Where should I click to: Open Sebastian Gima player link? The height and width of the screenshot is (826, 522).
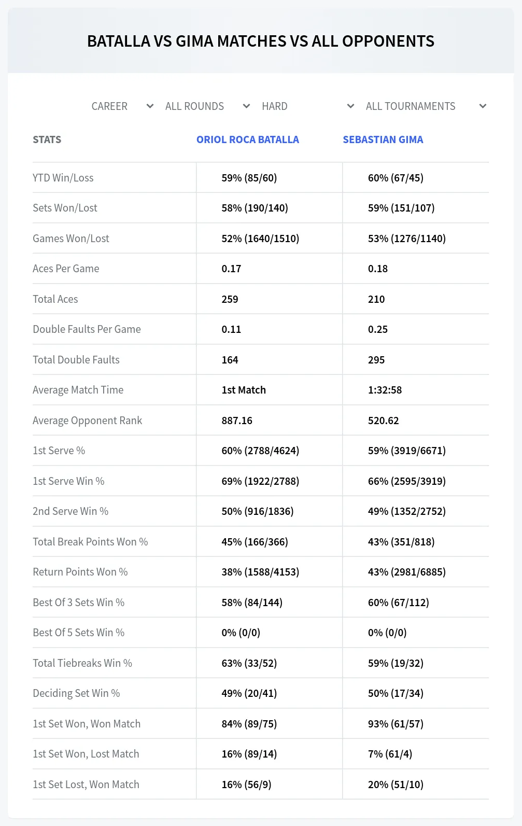383,139
